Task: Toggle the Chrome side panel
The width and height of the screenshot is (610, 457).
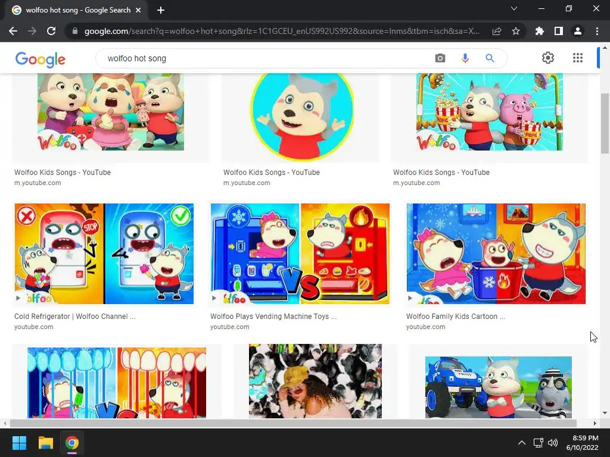Action: (559, 31)
